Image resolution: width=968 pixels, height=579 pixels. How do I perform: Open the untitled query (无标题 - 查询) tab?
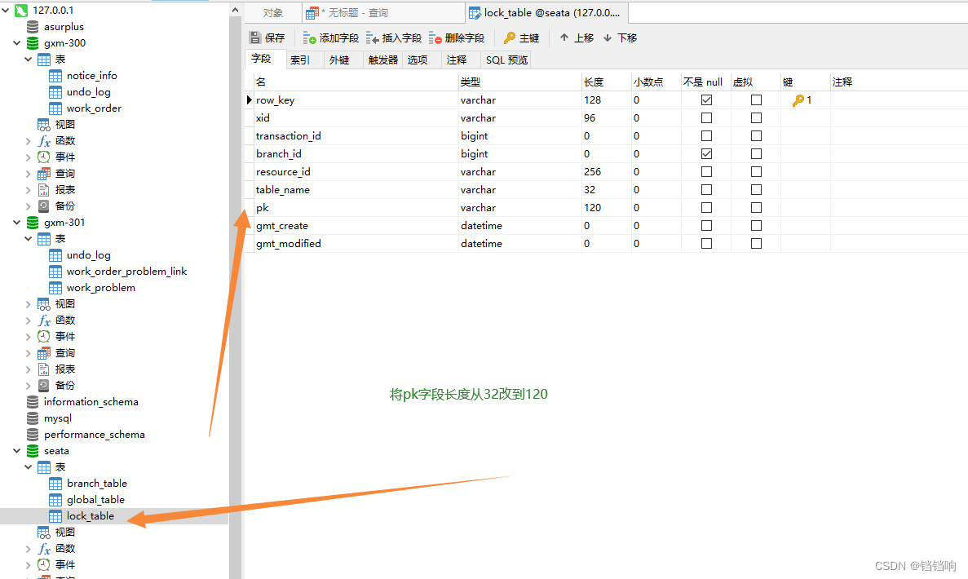pos(383,13)
